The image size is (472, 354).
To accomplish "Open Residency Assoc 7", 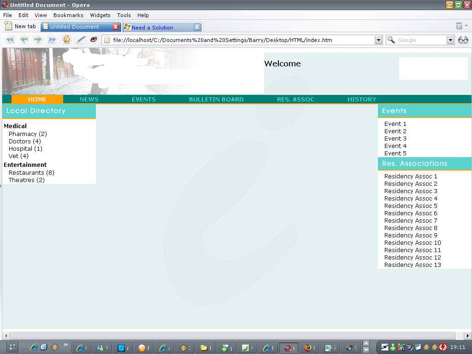I will click(411, 221).
